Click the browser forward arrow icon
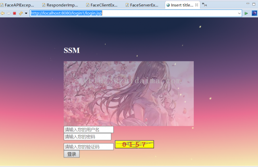This screenshot has width=258, height=167. [8, 13]
